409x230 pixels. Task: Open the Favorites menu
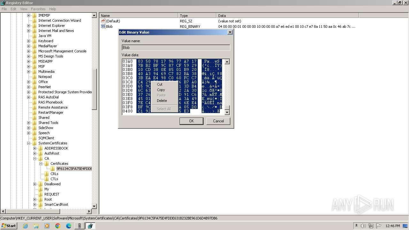tap(38, 9)
